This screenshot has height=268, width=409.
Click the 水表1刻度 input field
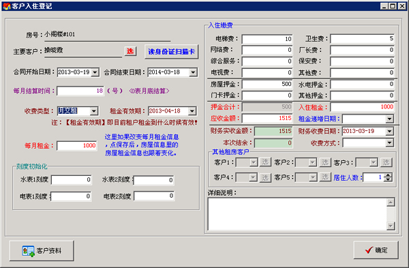pyautogui.click(x=72, y=180)
